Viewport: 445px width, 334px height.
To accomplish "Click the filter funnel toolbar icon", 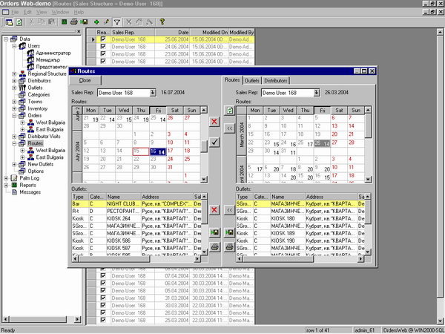I will coord(116,23).
